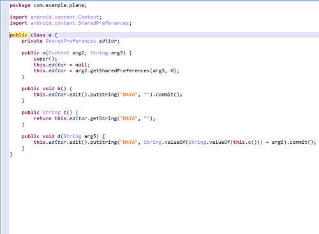Click 'arg5' before commit in method d body
319x234 pixels.
tap(278, 143)
